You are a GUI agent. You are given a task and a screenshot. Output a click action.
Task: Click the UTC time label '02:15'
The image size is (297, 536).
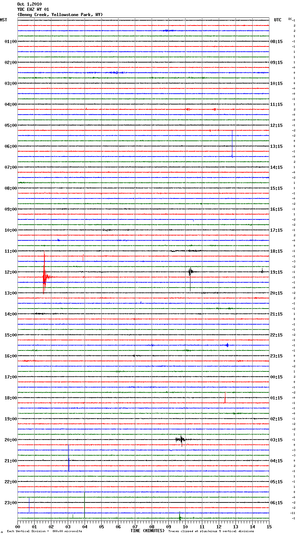pyautogui.click(x=276, y=419)
